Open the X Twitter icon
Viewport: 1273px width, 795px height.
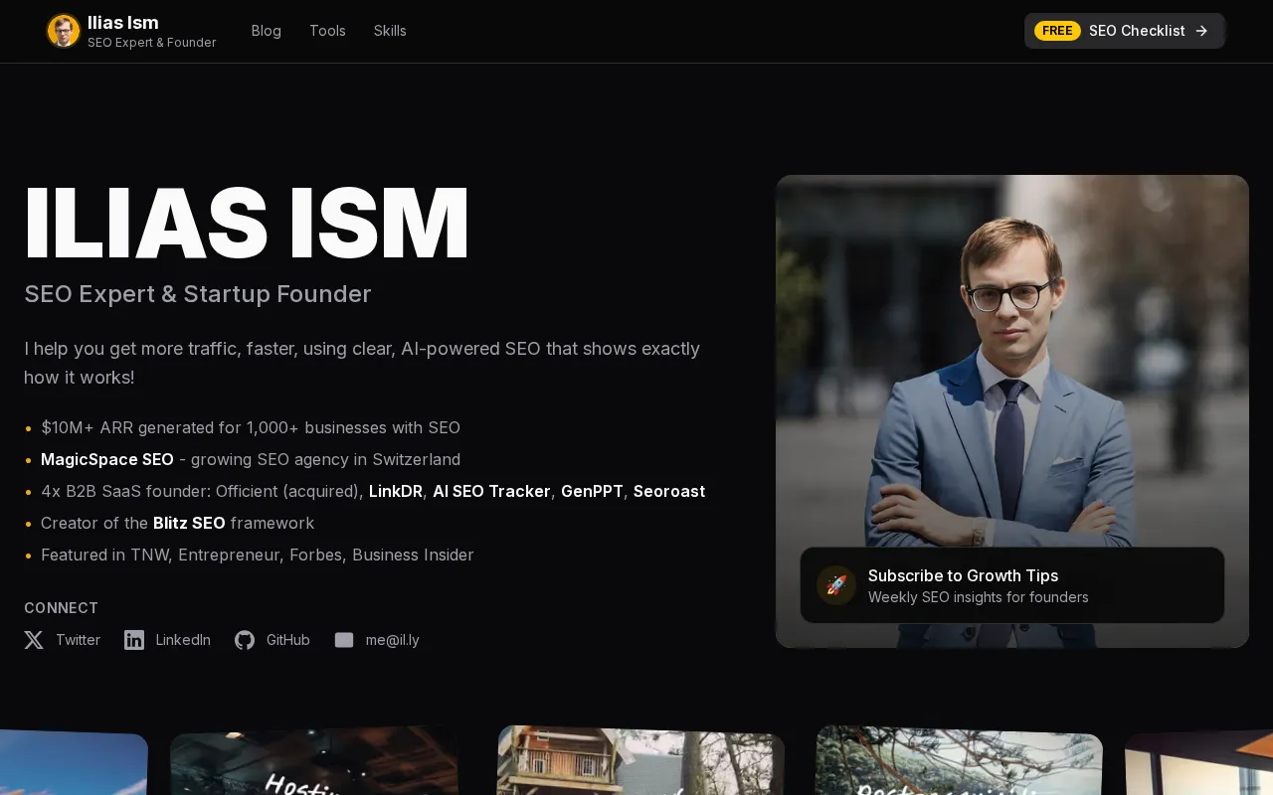tap(34, 640)
